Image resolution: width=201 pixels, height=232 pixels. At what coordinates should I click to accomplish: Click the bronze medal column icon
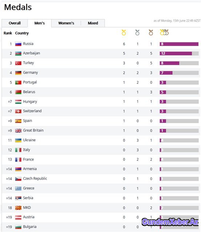pos(151,33)
